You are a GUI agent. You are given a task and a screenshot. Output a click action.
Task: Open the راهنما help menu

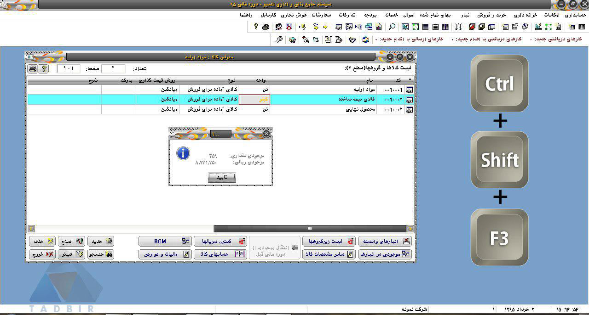(x=246, y=15)
